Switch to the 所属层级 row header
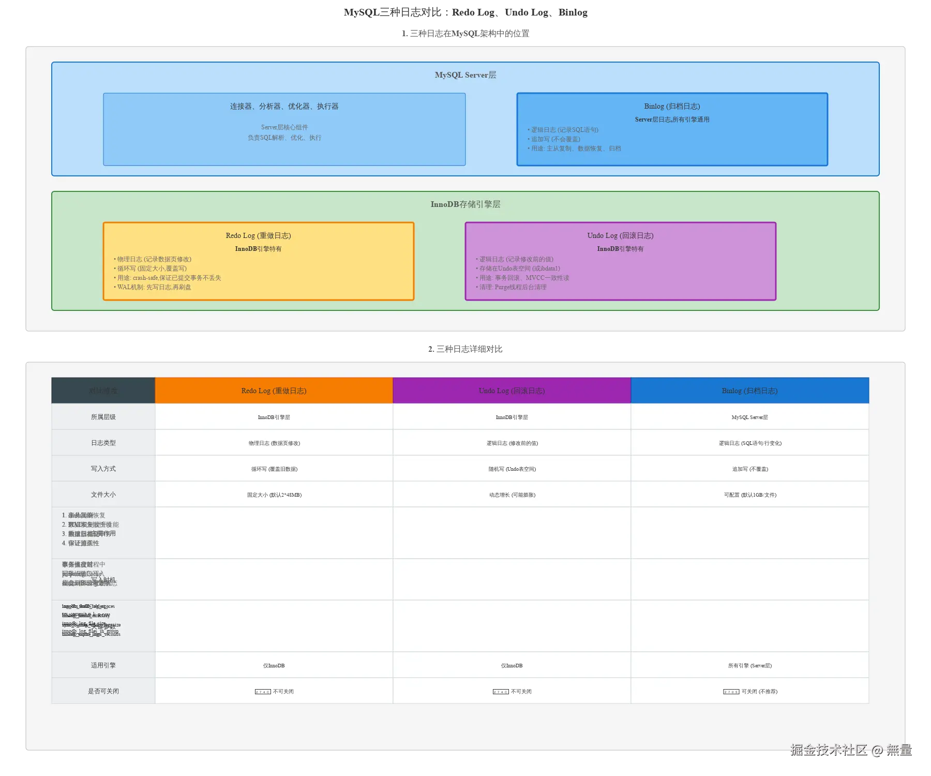Viewport: 931px width, 776px height. (x=102, y=416)
